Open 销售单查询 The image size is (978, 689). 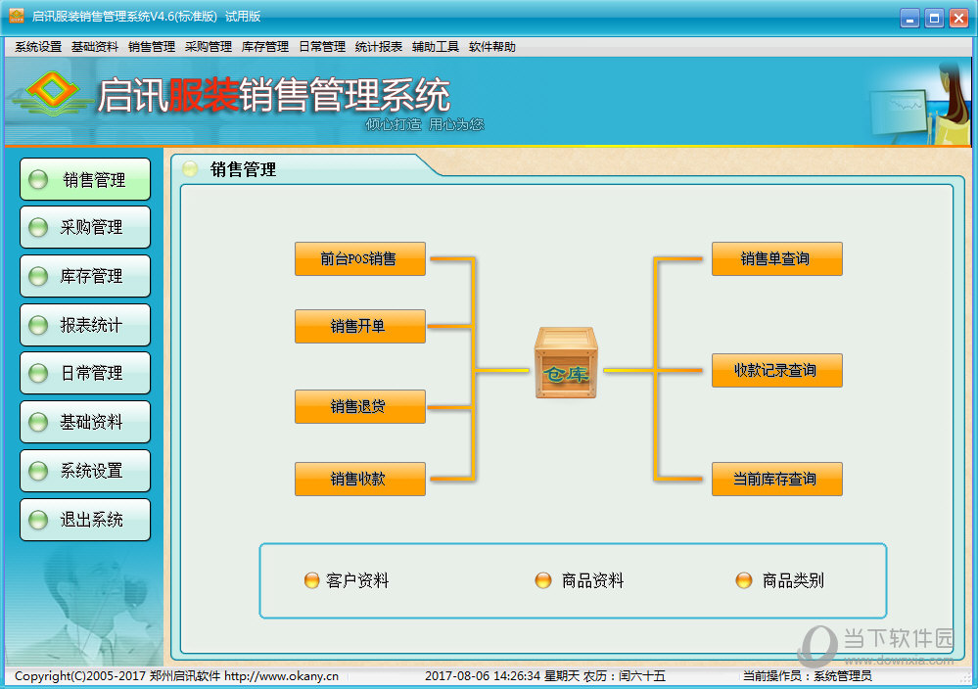(777, 258)
